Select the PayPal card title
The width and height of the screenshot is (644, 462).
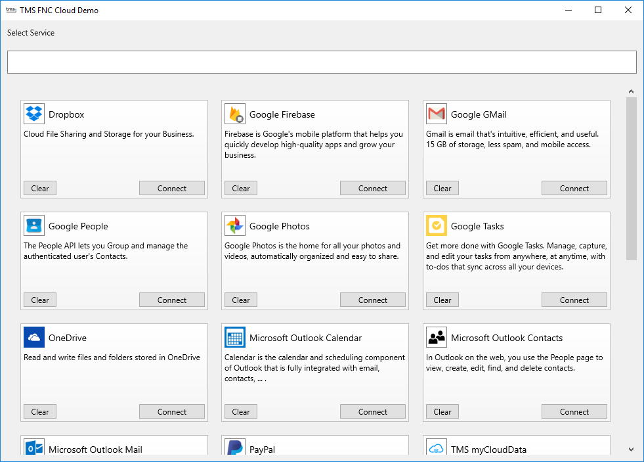[x=262, y=450]
